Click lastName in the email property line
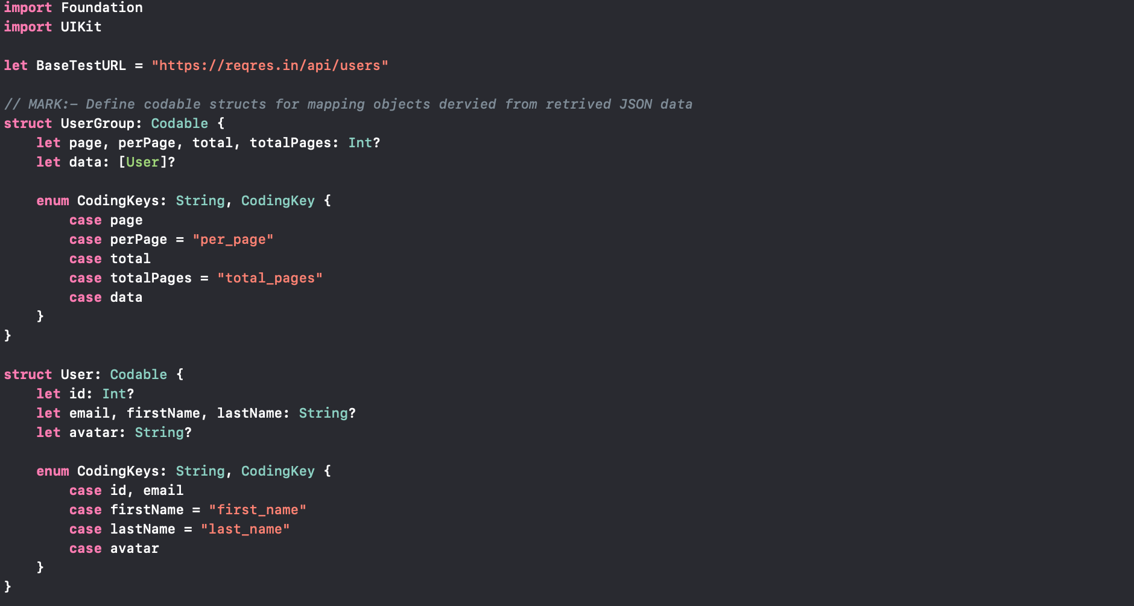Viewport: 1134px width, 606px height. point(249,413)
